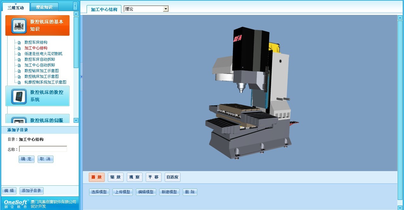Click the CNC control system panel icon
Viewport: 404px width, 210px height.
19,96
